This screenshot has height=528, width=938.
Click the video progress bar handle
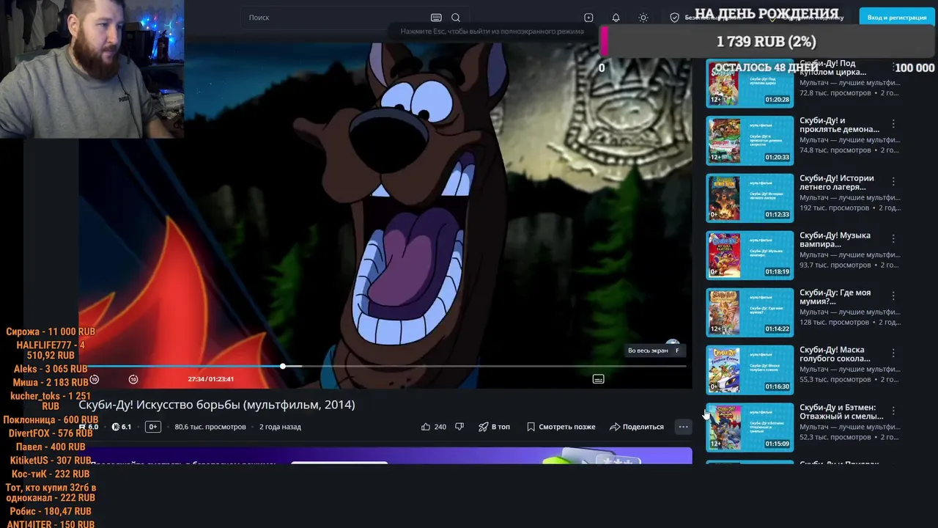coord(283,366)
